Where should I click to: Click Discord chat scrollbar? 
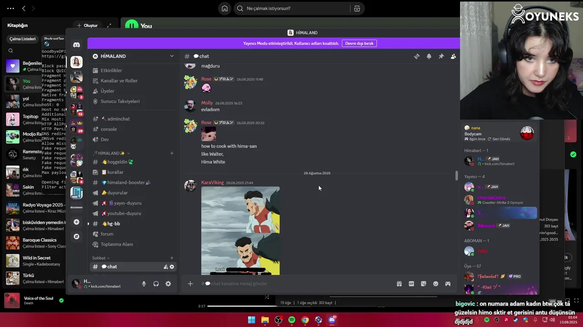point(457,175)
